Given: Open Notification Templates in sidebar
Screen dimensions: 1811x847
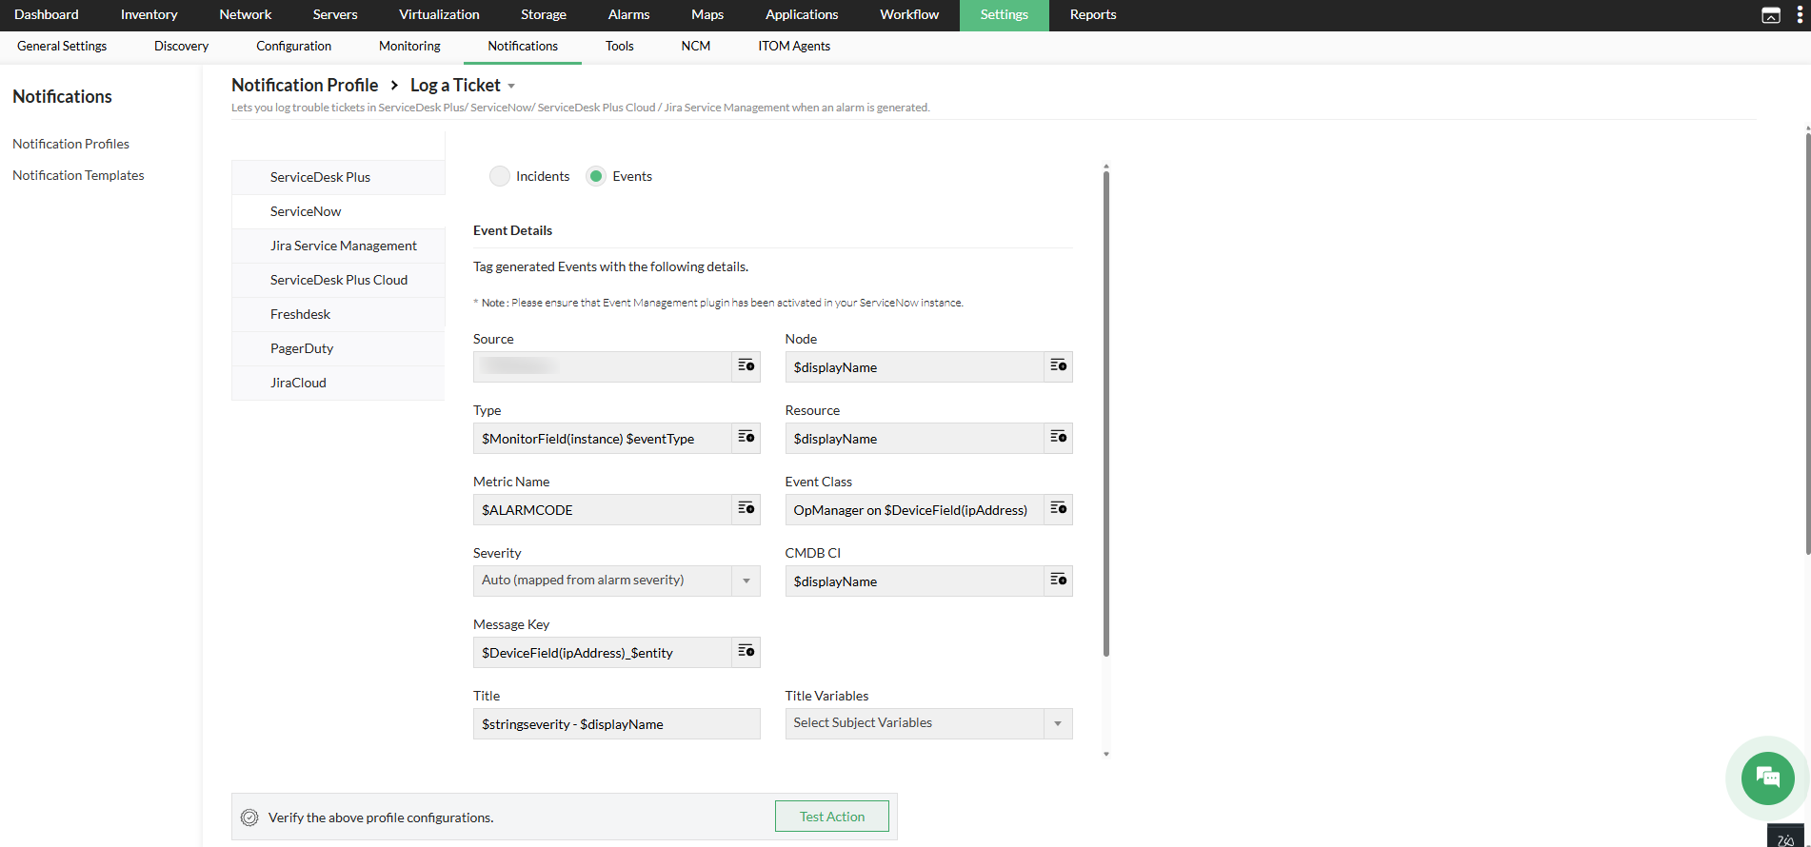Looking at the screenshot, I should pos(79,175).
